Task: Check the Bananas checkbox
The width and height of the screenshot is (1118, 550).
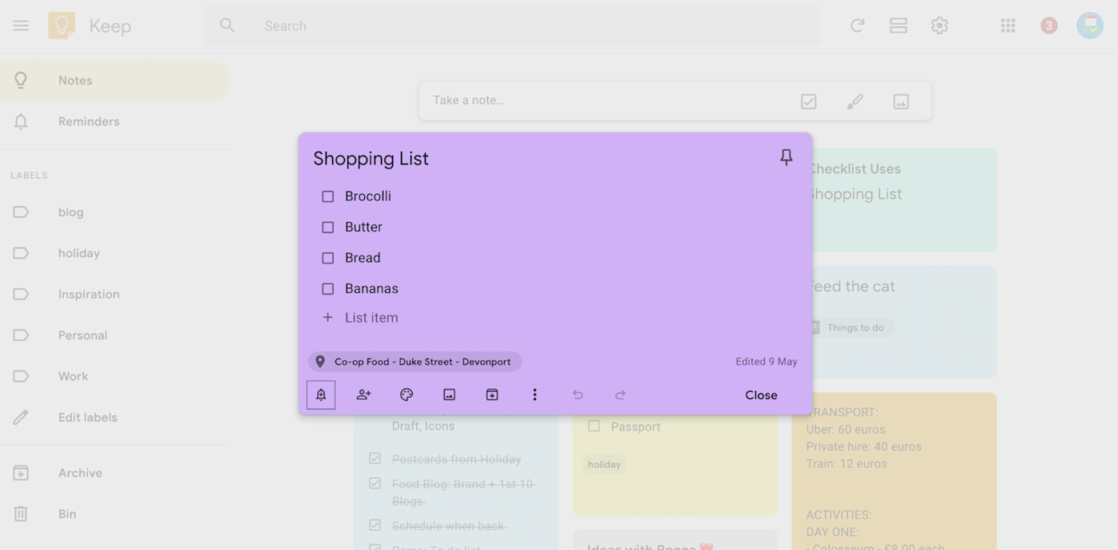Action: 327,289
